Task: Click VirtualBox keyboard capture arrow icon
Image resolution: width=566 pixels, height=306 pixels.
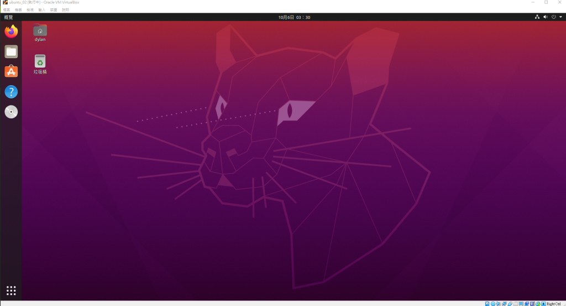Action: [x=544, y=303]
